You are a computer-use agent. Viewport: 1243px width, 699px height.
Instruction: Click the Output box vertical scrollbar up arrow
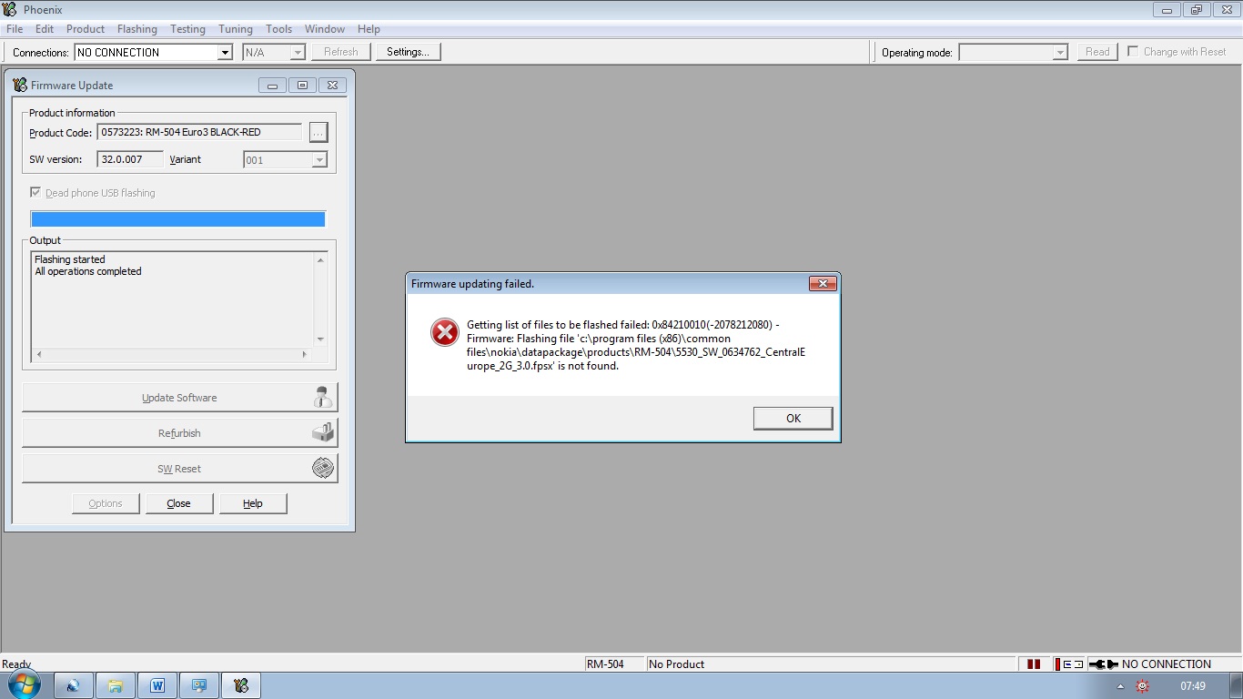(x=320, y=260)
